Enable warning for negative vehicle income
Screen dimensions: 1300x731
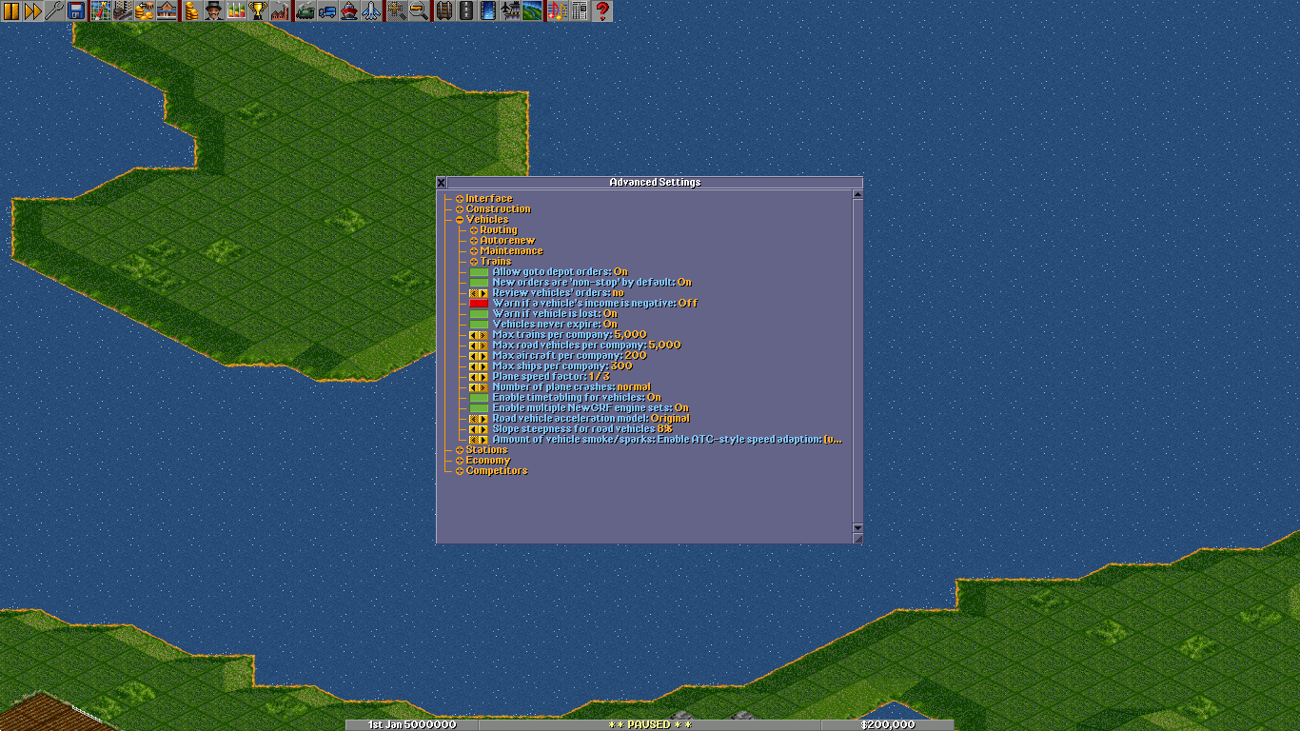tap(479, 304)
